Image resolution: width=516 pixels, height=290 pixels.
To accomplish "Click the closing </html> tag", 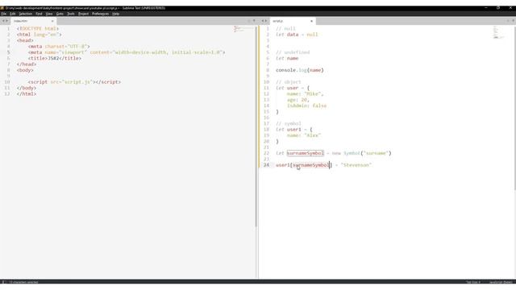I will tap(27, 93).
